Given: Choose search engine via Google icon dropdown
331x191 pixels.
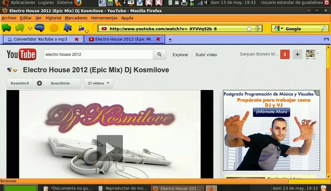Looking at the screenshot, I should [279, 28].
